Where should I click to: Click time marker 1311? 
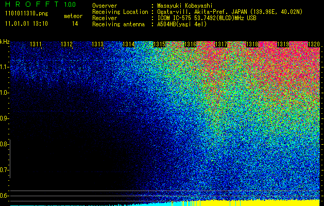(36, 44)
